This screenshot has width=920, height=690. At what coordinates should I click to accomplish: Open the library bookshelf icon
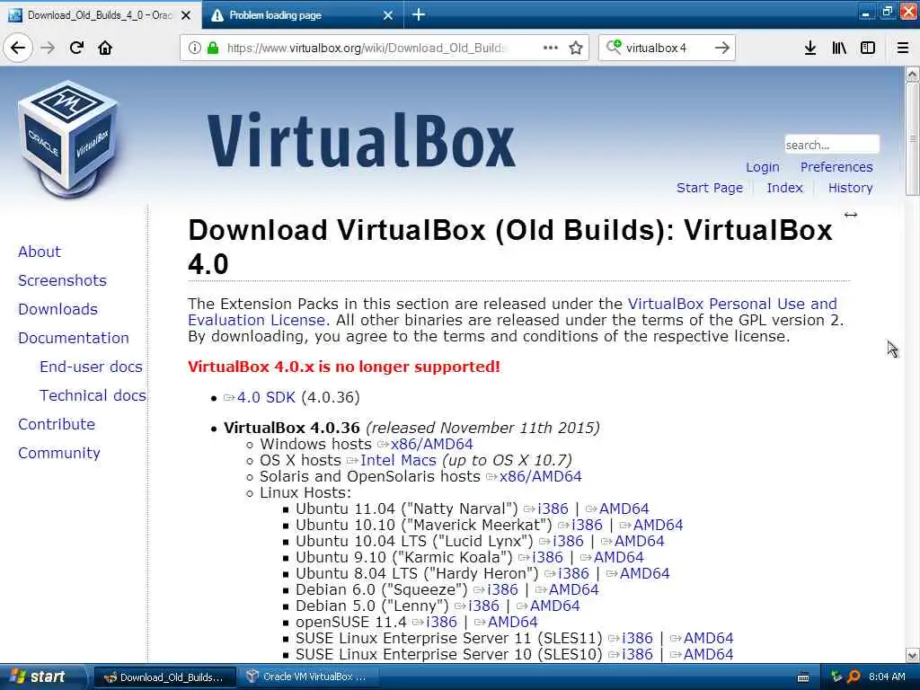click(x=839, y=48)
